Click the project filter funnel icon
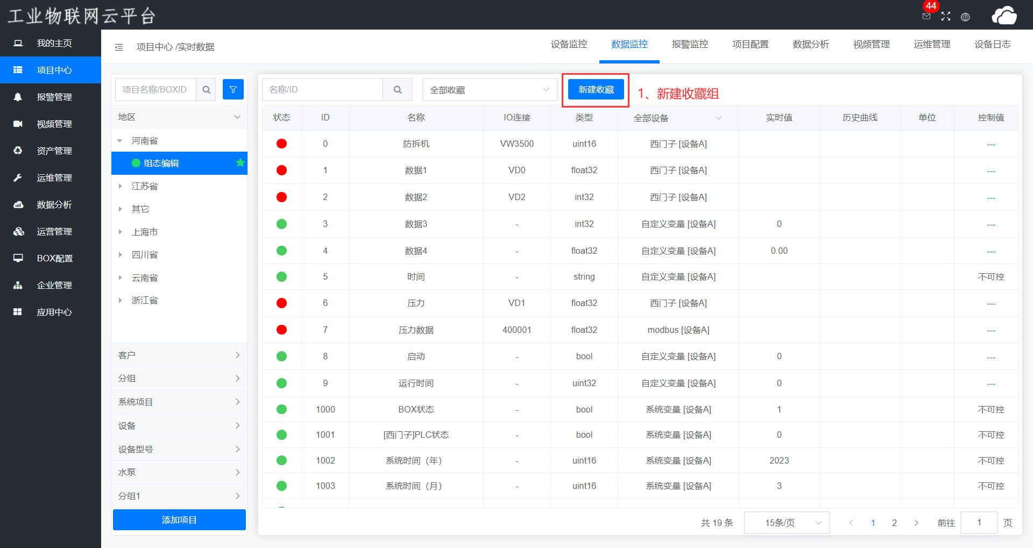This screenshot has height=548, width=1033. tap(233, 89)
